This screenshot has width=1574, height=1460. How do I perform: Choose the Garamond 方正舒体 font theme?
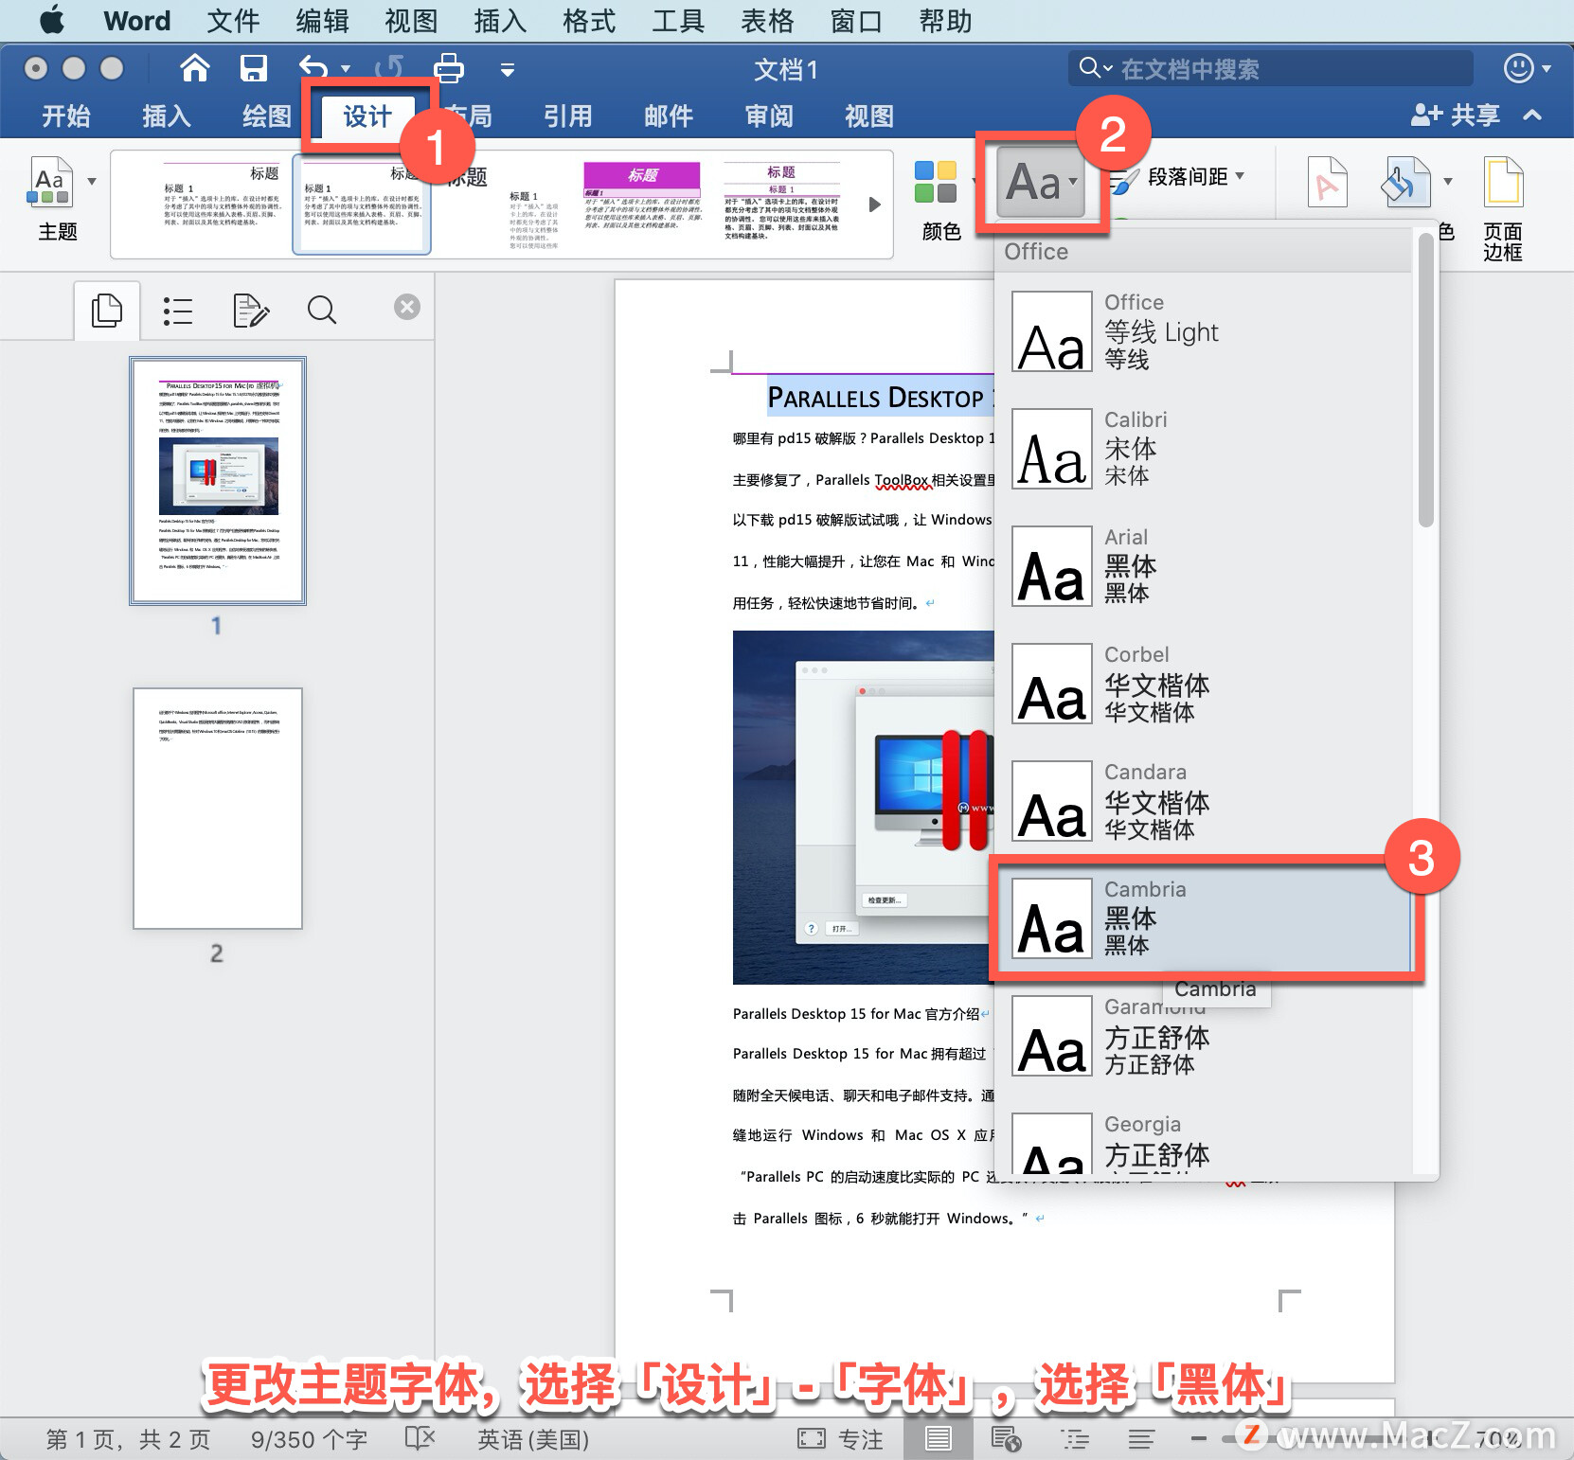pyautogui.click(x=1203, y=1036)
